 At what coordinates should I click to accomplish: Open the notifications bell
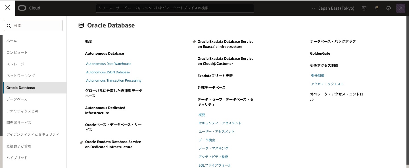coord(376,8)
